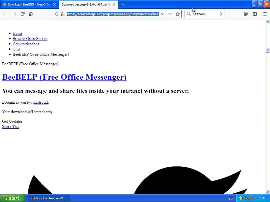Click 'Your download will start shortly...' text
This screenshot has height=202, width=270.
tap(28, 112)
